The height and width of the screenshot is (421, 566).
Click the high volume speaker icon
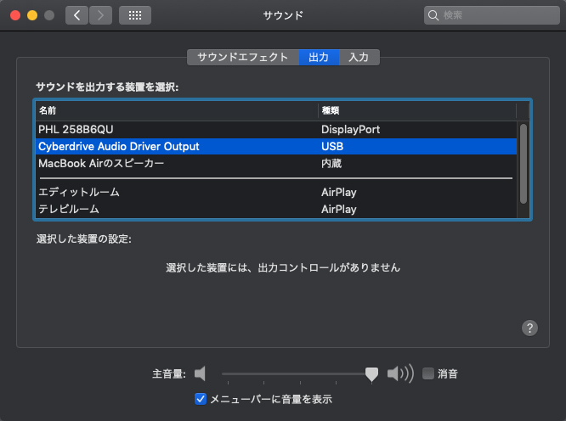pos(400,373)
